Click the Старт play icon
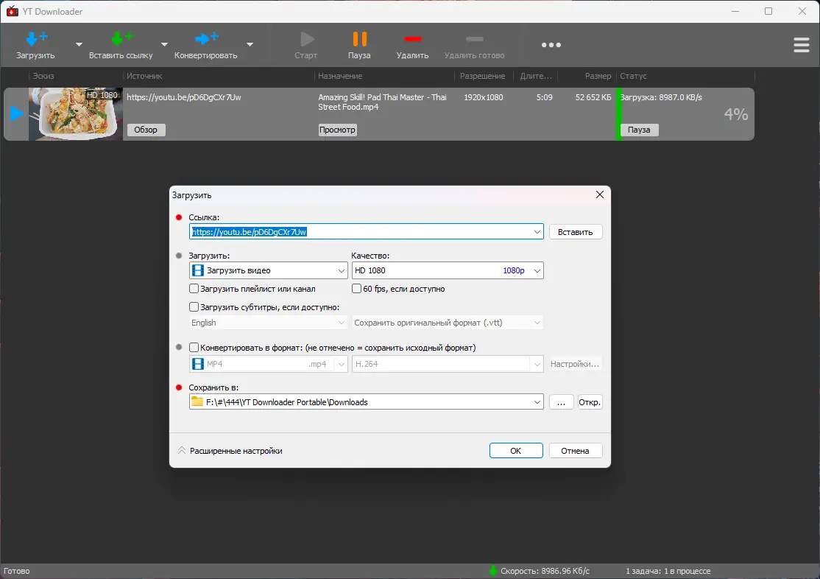This screenshot has width=820, height=579. tap(306, 40)
